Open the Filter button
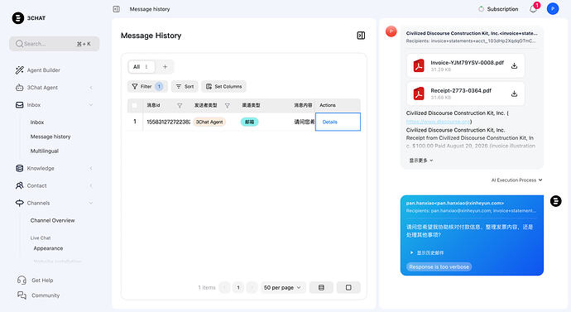The height and width of the screenshot is (312, 571). (x=147, y=86)
